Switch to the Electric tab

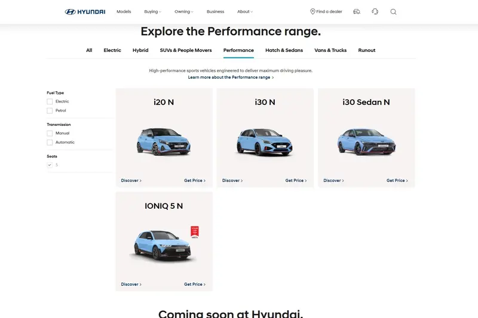coord(112,50)
